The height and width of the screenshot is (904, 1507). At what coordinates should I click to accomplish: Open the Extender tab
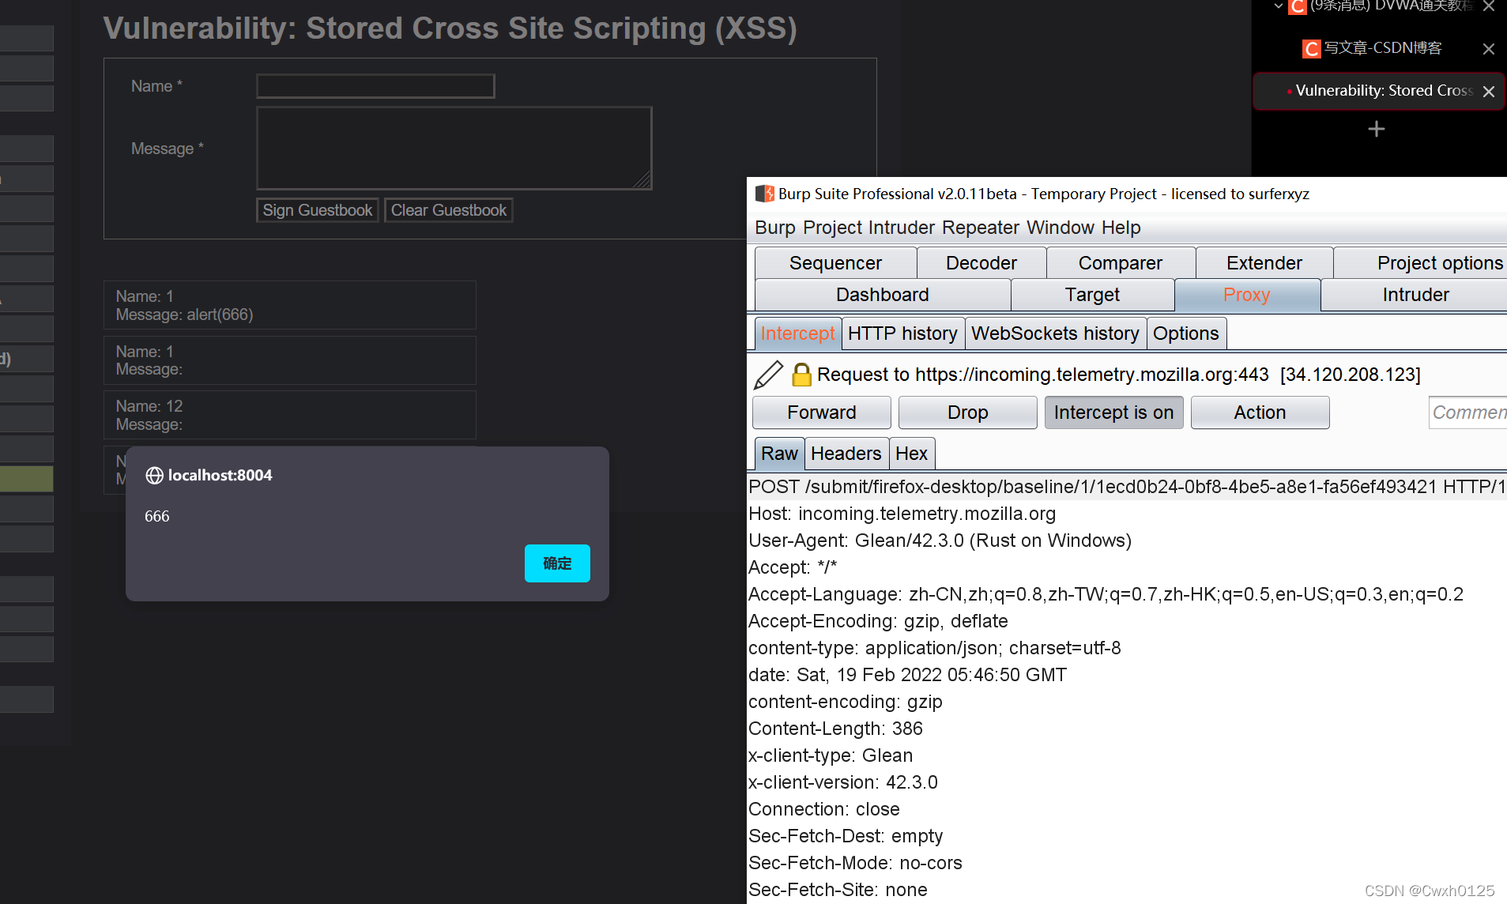point(1264,263)
